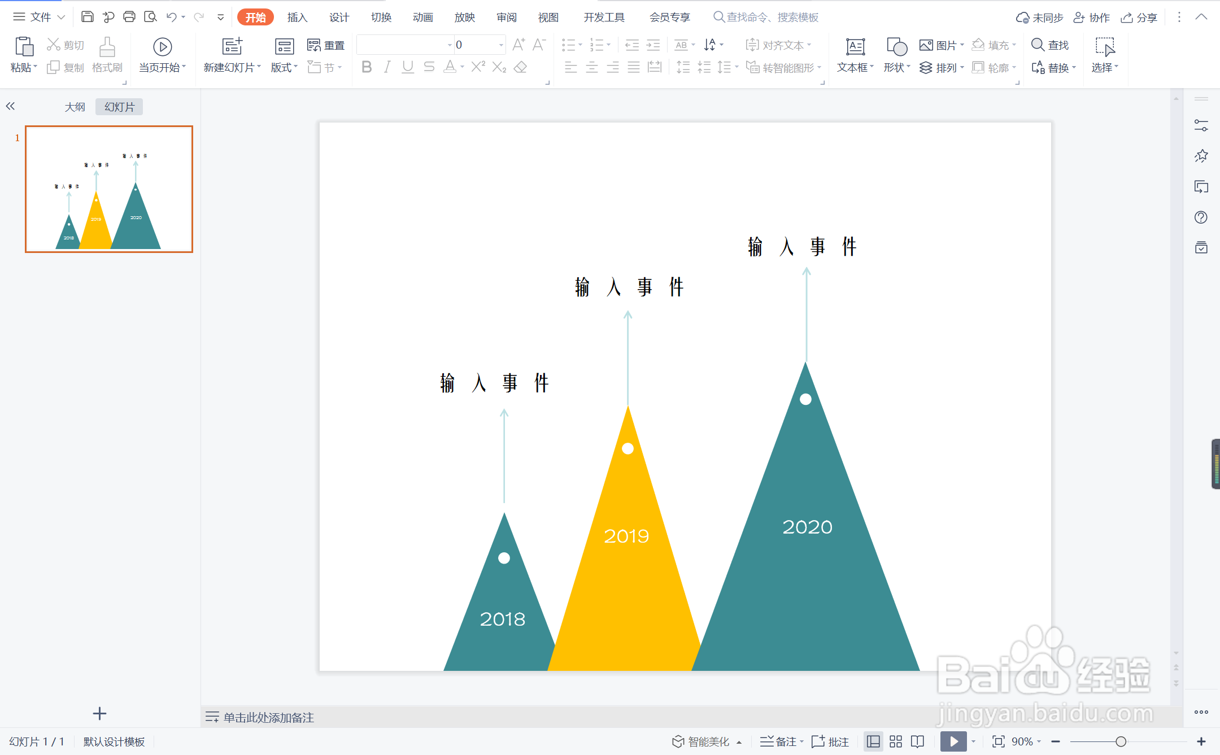
Task: Open the Animation (动画) tab
Action: (422, 18)
